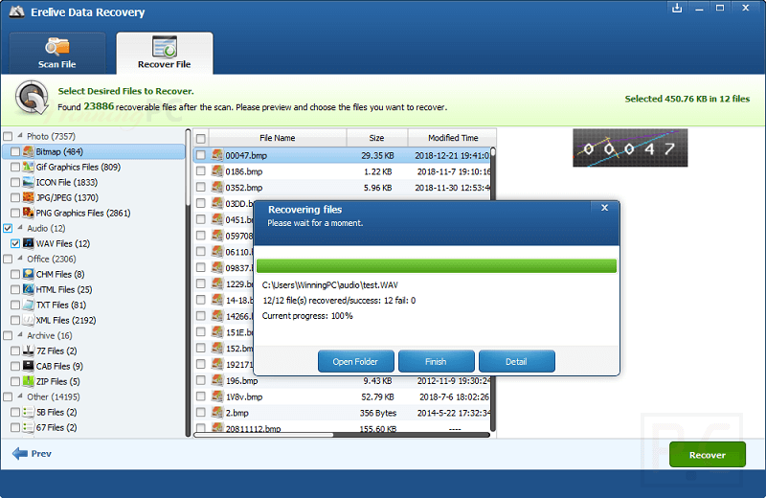The image size is (766, 498).
Task: Uncheck the Audio (12) checkbox
Action: (x=8, y=228)
